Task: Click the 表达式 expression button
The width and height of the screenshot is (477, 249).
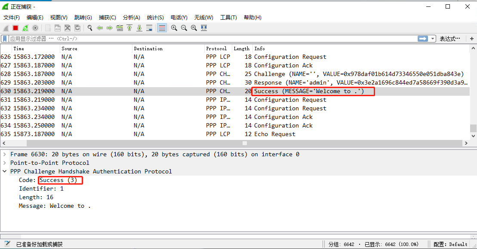Action: pos(449,39)
